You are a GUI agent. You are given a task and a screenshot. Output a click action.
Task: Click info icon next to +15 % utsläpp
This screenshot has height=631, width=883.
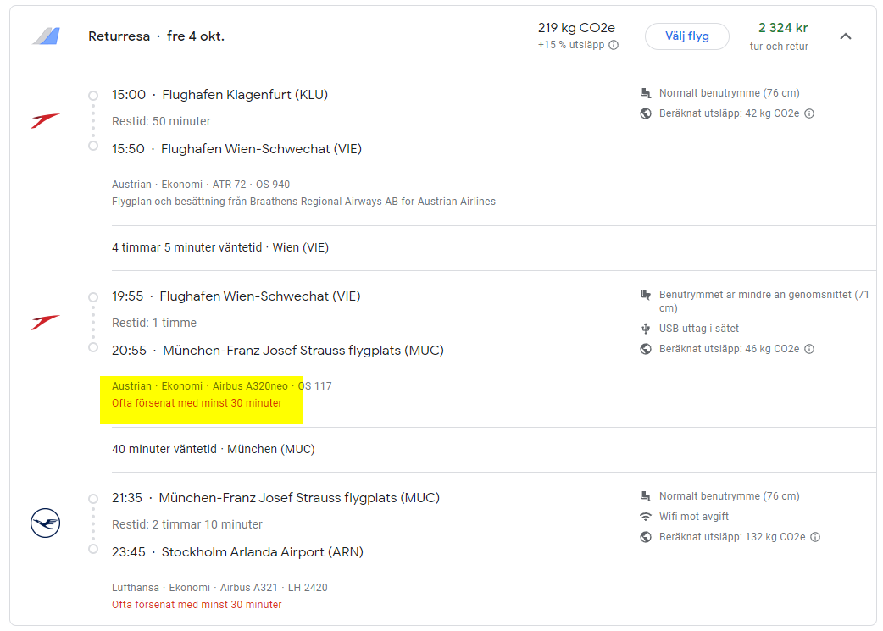tap(614, 45)
